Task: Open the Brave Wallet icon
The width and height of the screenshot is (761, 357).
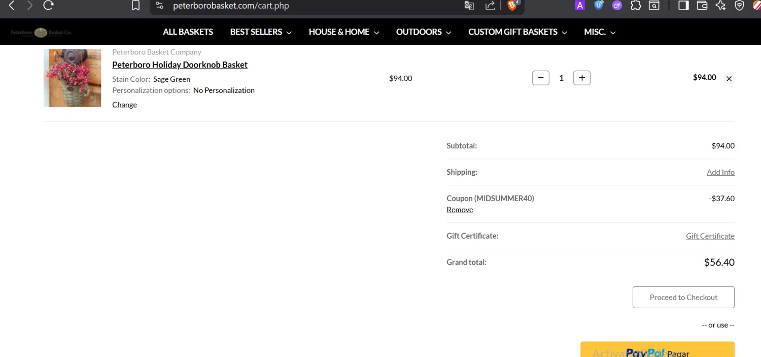Action: (702, 6)
